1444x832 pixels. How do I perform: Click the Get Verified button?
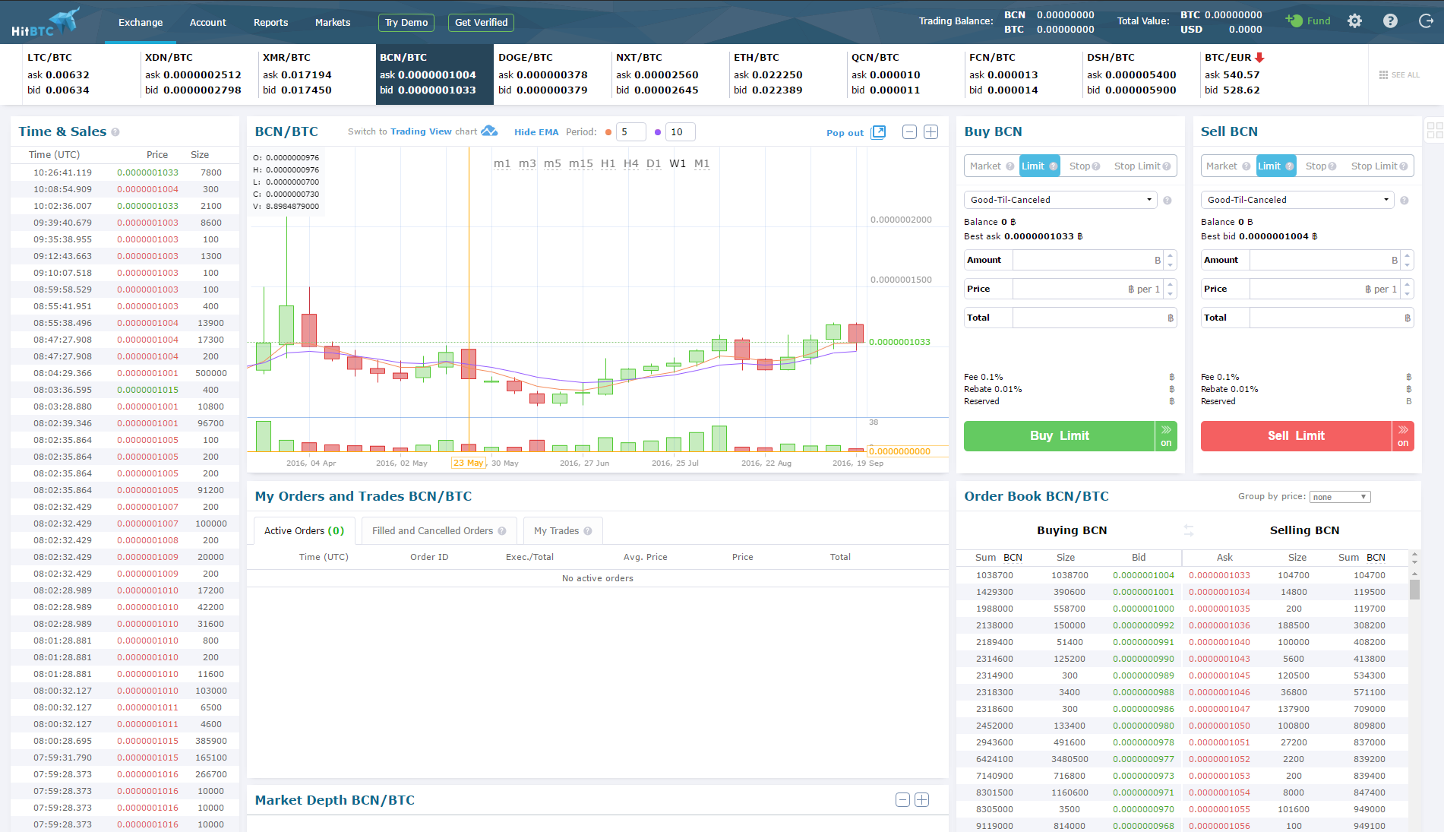(x=481, y=23)
